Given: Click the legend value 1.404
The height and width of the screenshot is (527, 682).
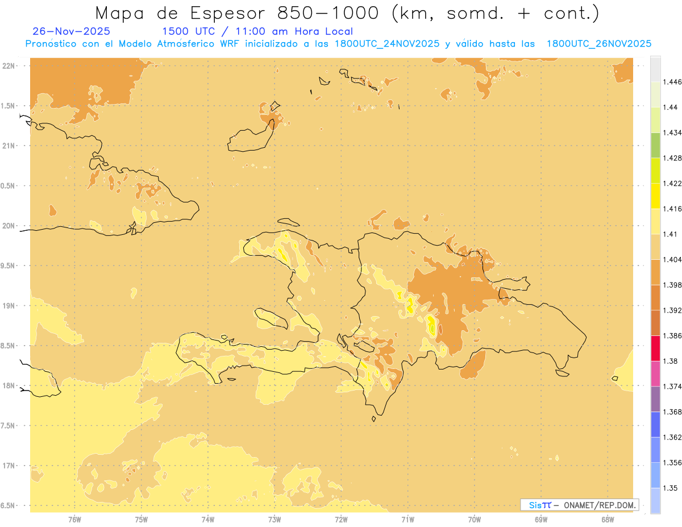Looking at the screenshot, I should pyautogui.click(x=673, y=260).
